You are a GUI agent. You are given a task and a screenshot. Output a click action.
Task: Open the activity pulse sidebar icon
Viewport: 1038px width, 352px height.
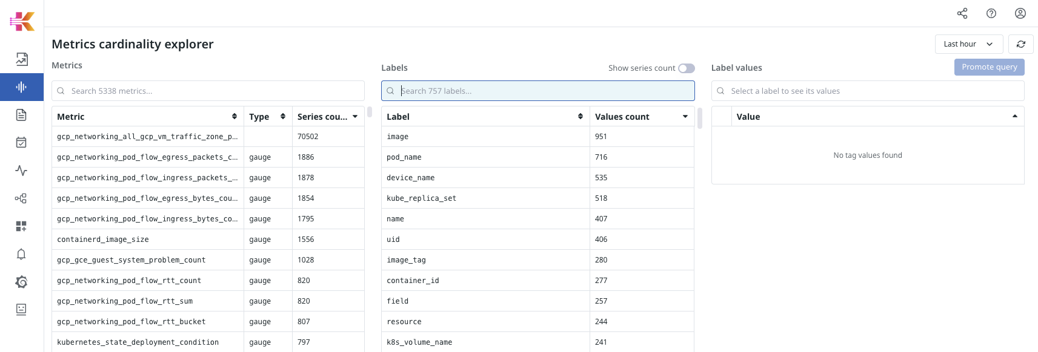pyautogui.click(x=22, y=171)
